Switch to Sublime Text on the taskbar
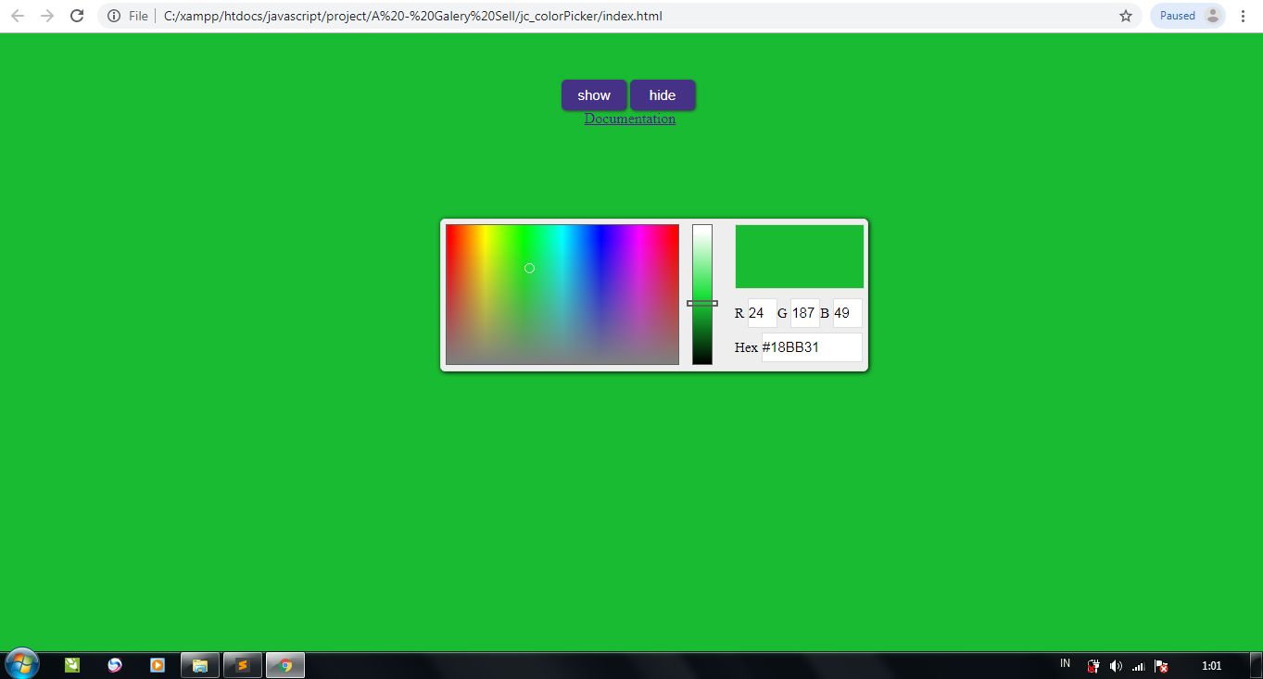The image size is (1263, 679). [243, 665]
